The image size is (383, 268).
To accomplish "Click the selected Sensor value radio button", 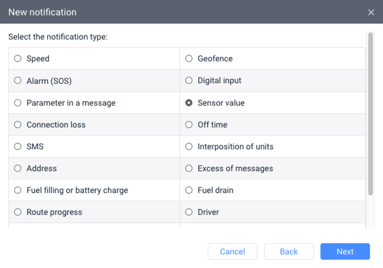I will [x=189, y=103].
